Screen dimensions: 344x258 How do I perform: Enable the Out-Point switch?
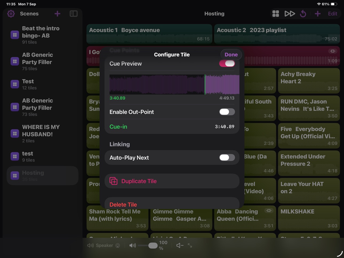pos(227,112)
